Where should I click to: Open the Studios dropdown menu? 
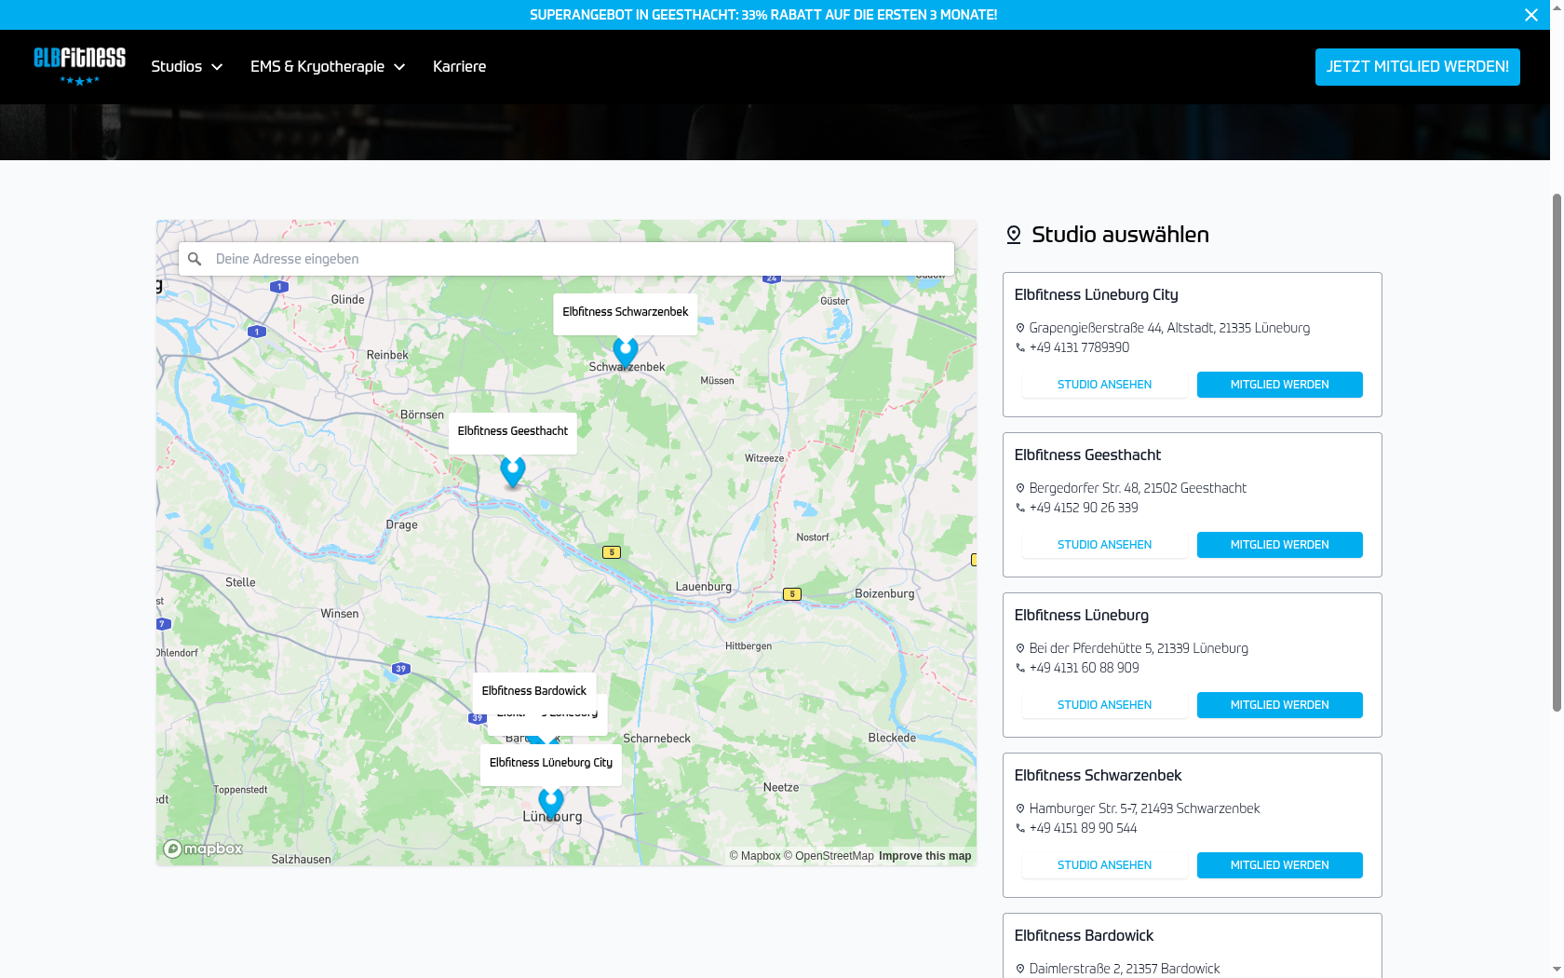coord(187,67)
